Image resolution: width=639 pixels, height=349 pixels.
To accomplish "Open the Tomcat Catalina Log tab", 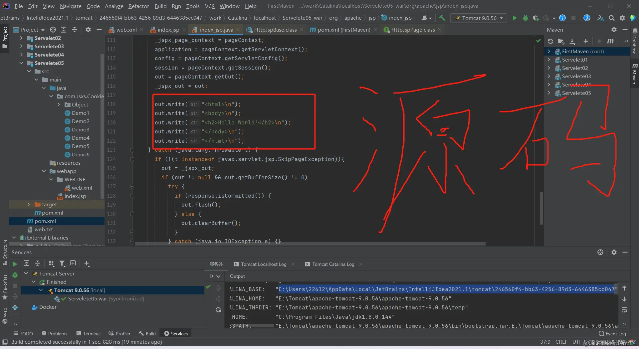I will [333, 264].
